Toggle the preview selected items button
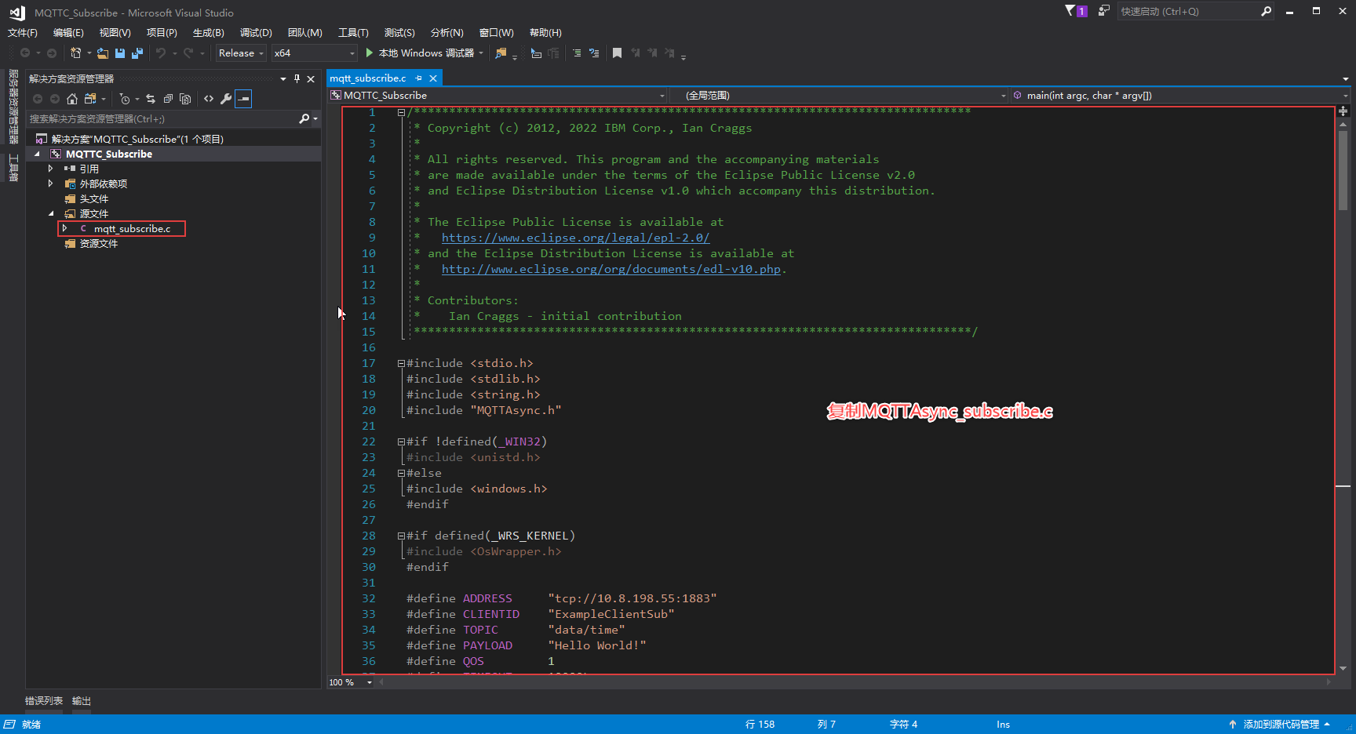This screenshot has height=734, width=1356. pyautogui.click(x=243, y=99)
